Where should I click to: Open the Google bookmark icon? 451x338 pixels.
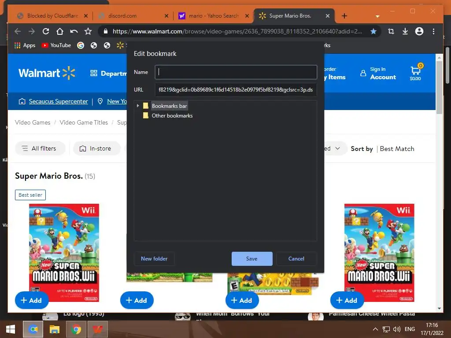[x=81, y=45]
